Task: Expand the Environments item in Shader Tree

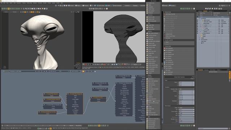Action: click(200, 40)
